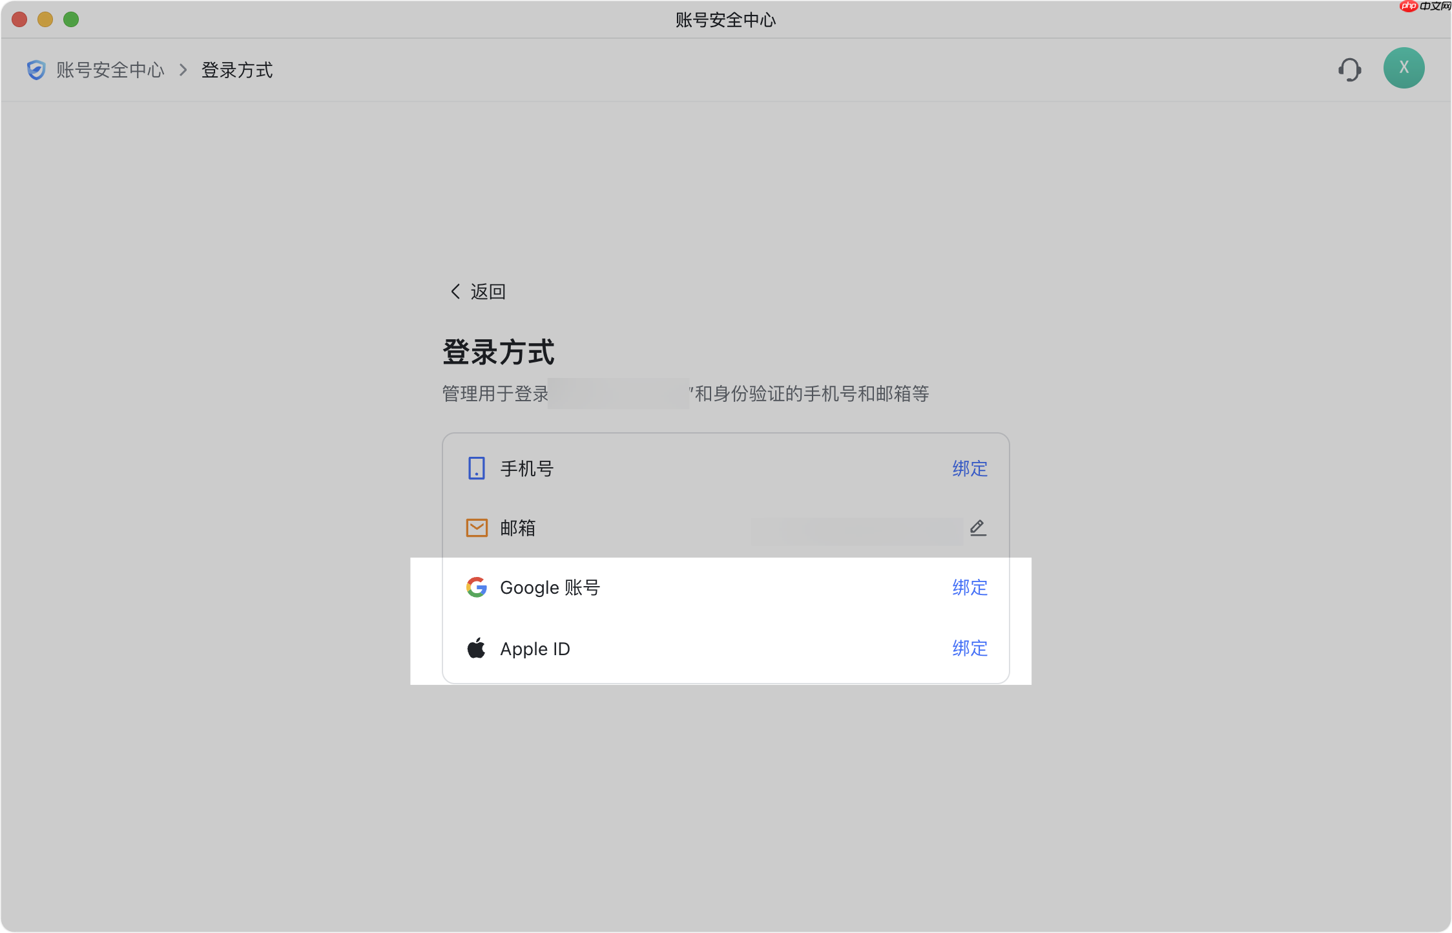This screenshot has height=933, width=1452.
Task: Minimize the window with yellow button
Action: point(45,19)
